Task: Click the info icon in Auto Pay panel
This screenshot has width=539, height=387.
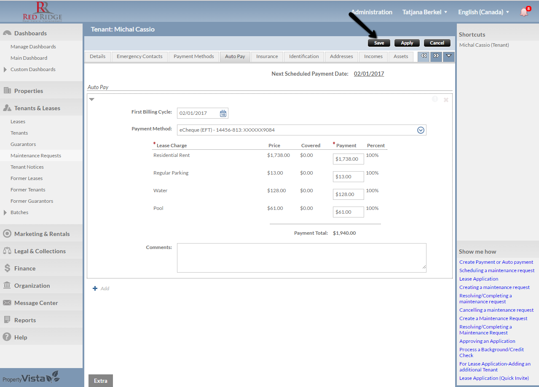Action: point(434,99)
